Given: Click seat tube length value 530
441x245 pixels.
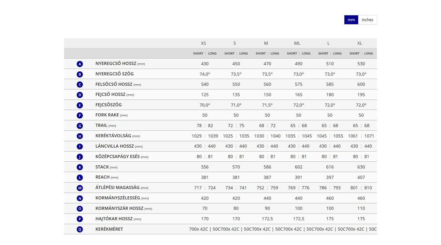Looking at the screenshot, I should click(x=361, y=64).
